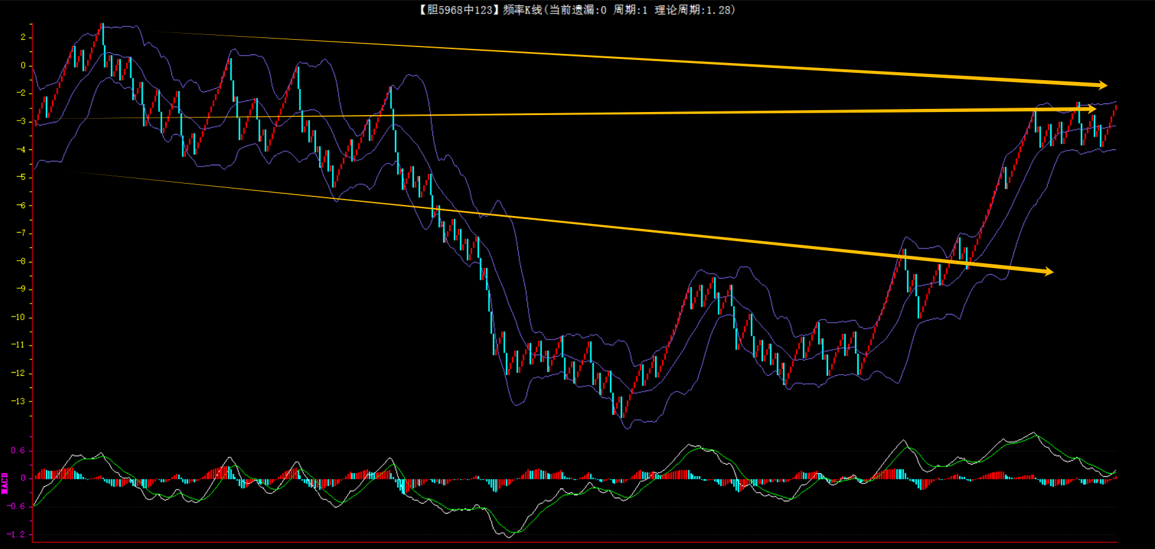Click the -13 label on price axis
1155x549 pixels.
point(18,401)
